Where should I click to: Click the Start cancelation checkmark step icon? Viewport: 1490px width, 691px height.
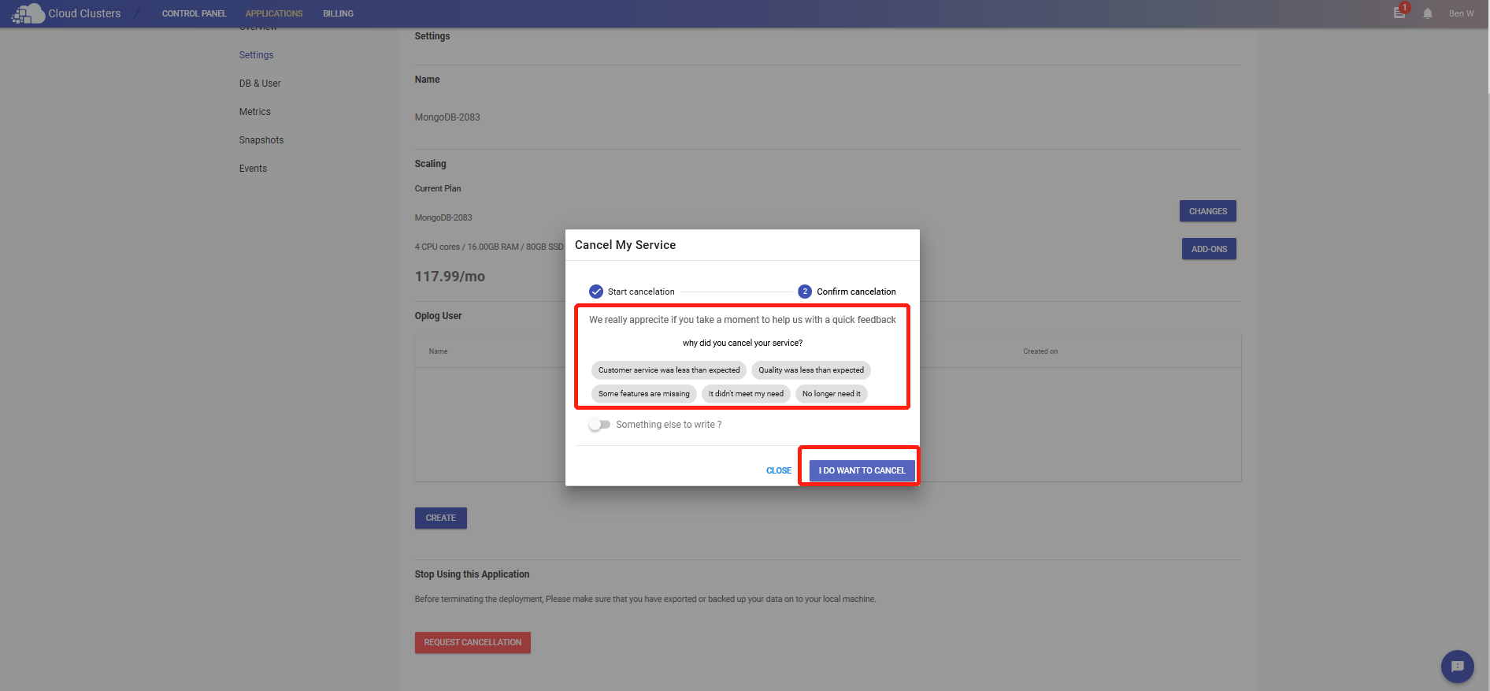tap(596, 292)
